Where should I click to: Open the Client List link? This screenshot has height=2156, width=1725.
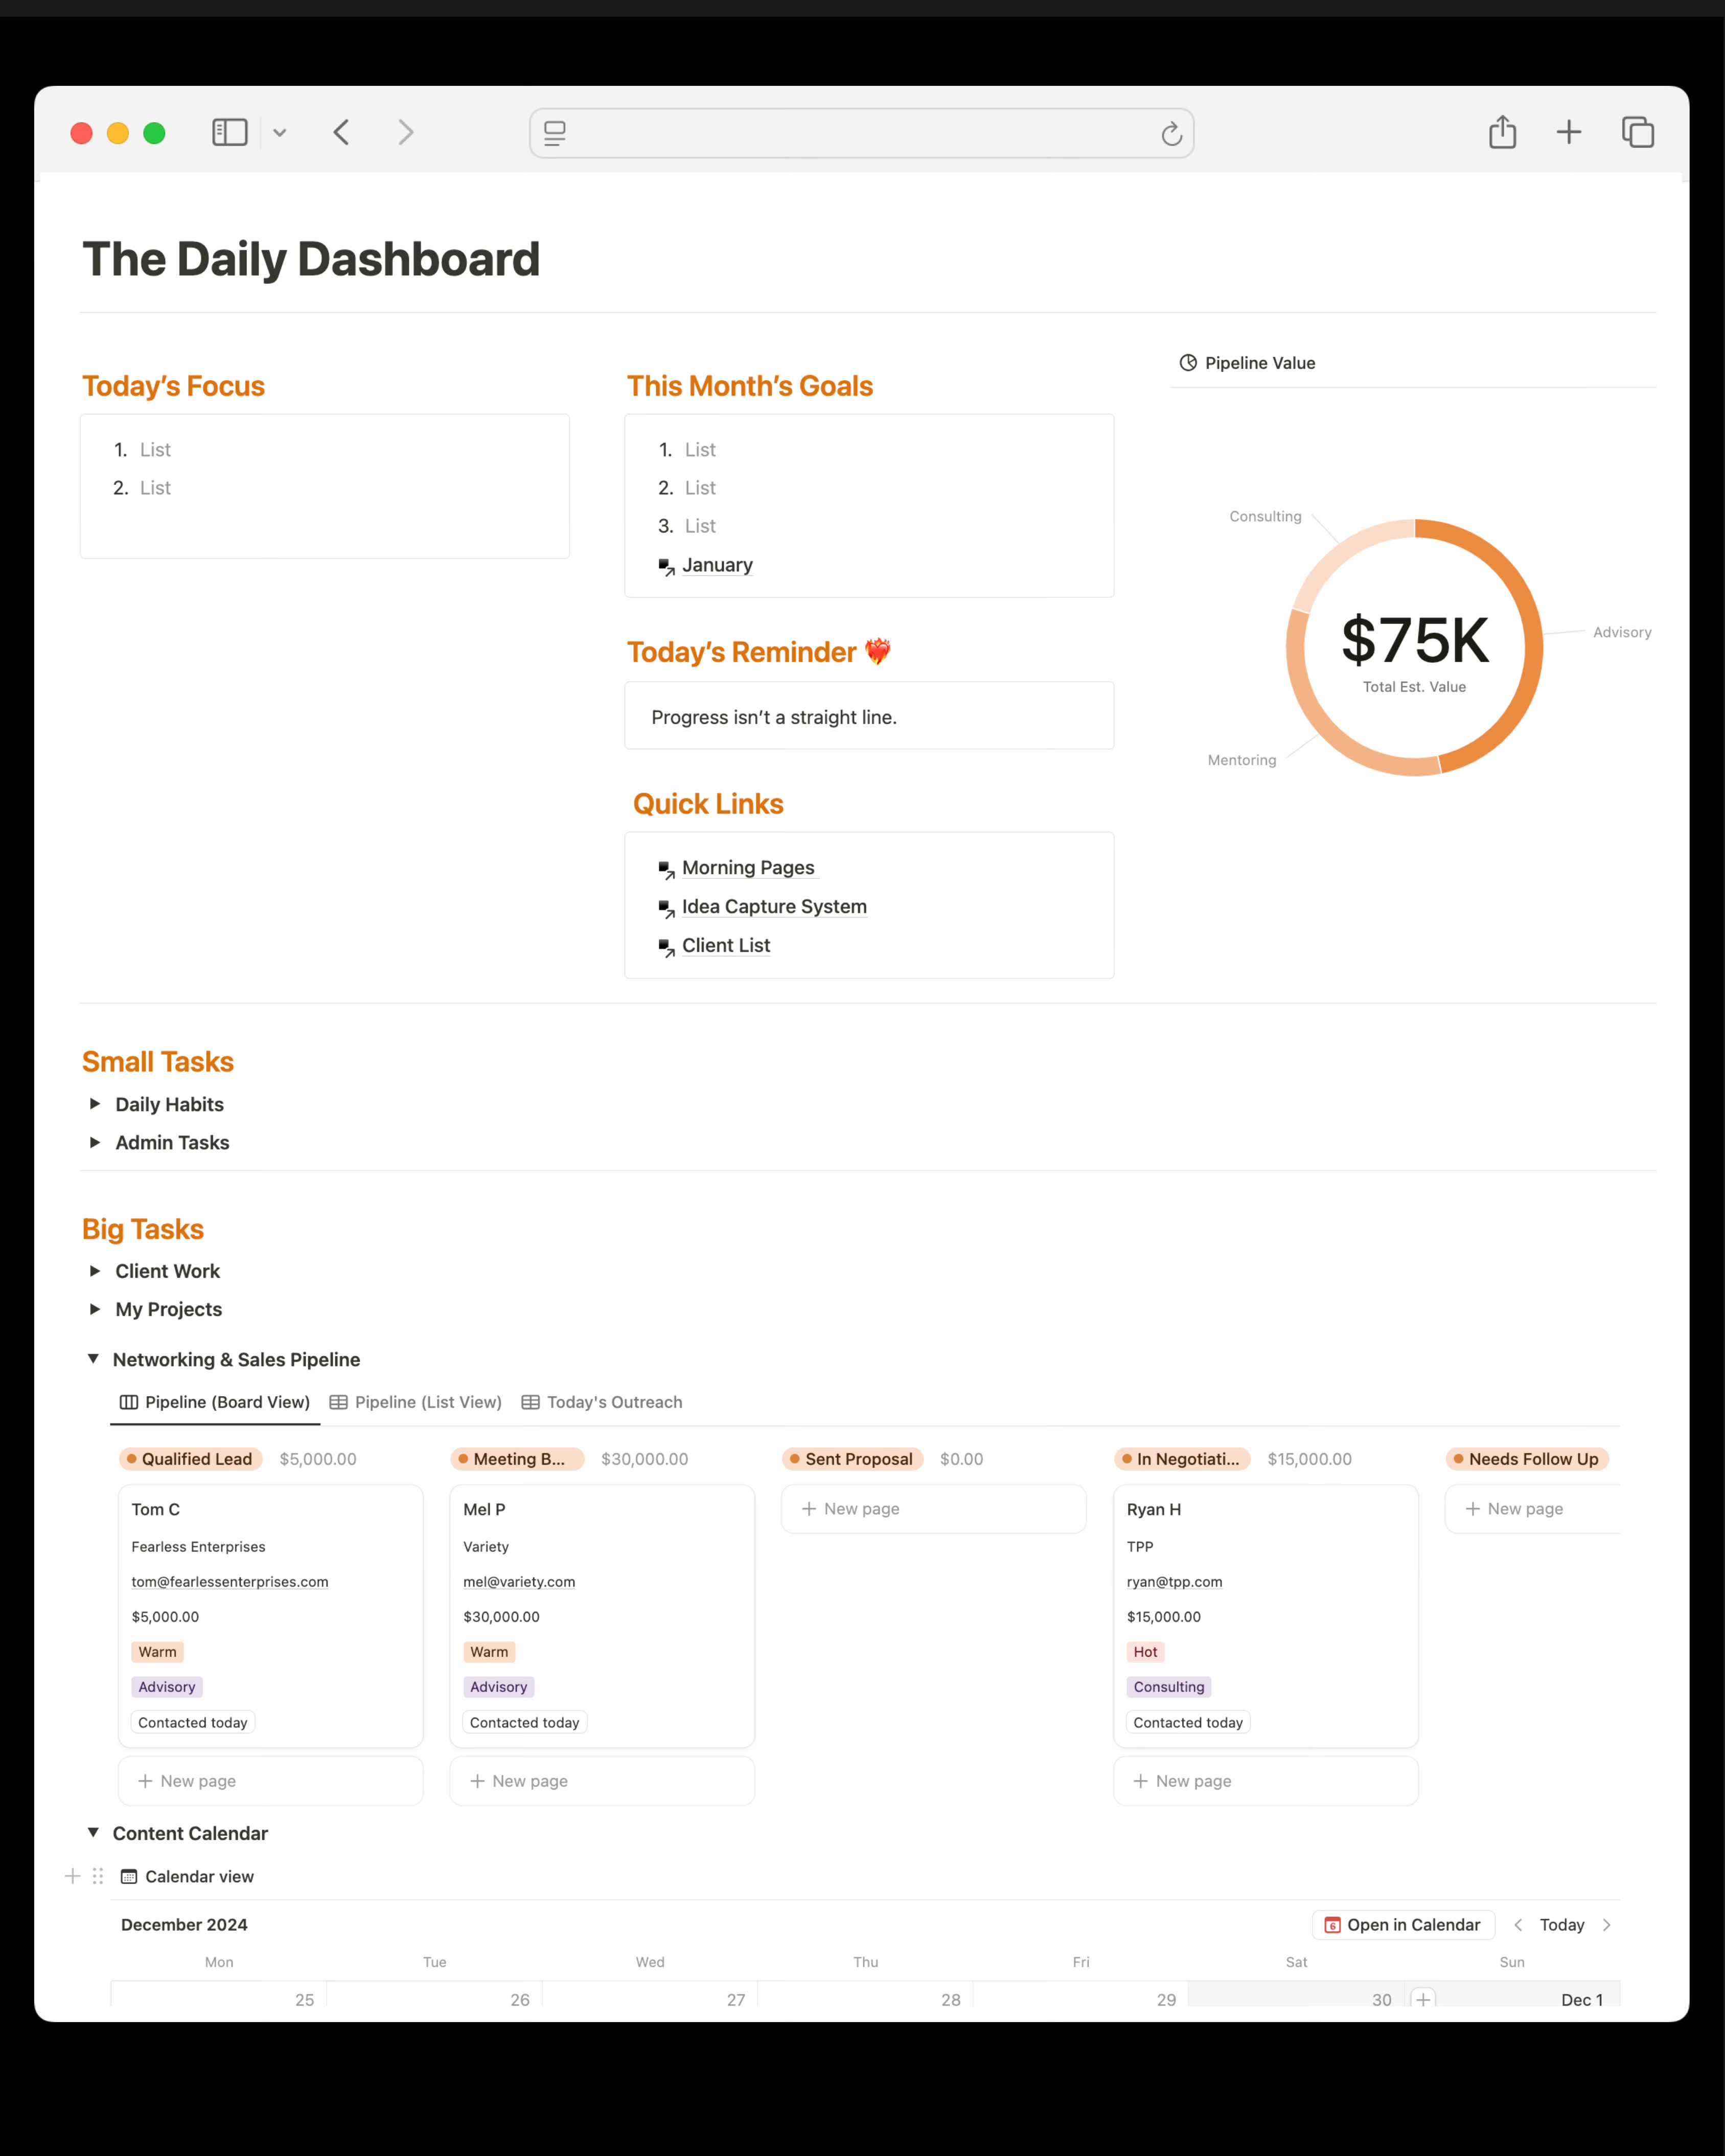[726, 946]
